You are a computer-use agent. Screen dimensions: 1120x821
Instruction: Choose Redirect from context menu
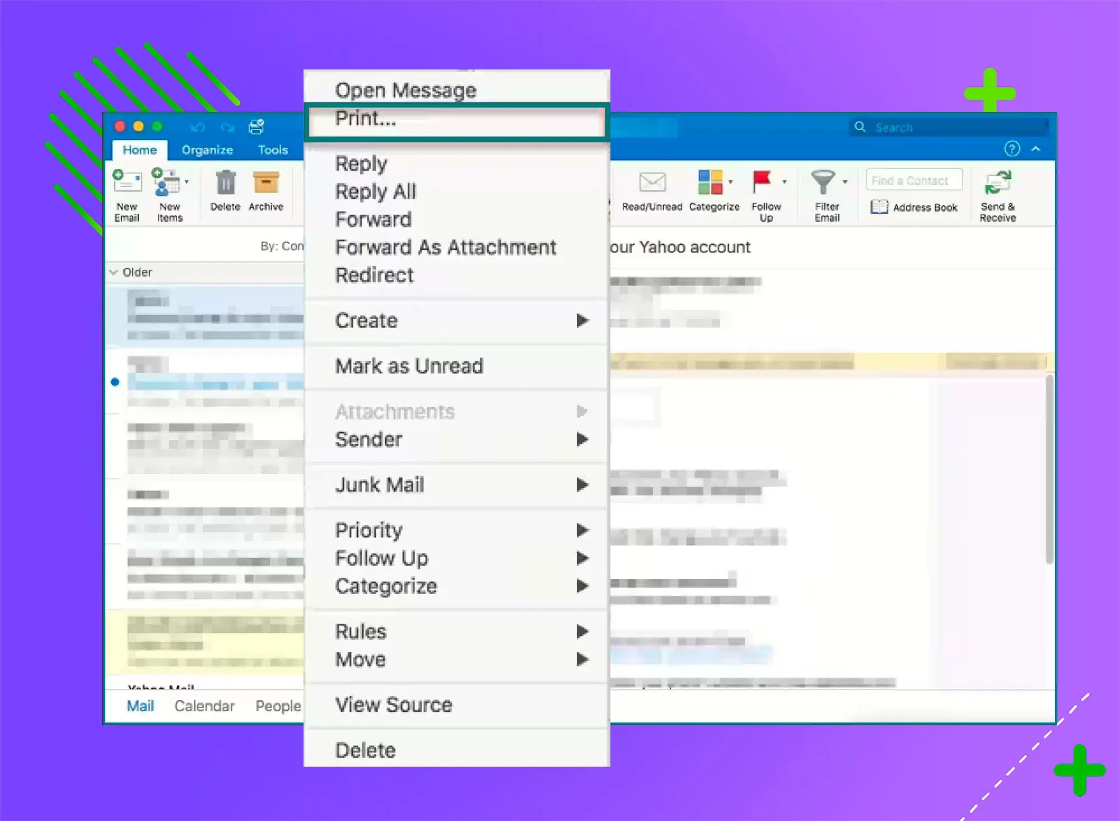[x=456, y=276]
